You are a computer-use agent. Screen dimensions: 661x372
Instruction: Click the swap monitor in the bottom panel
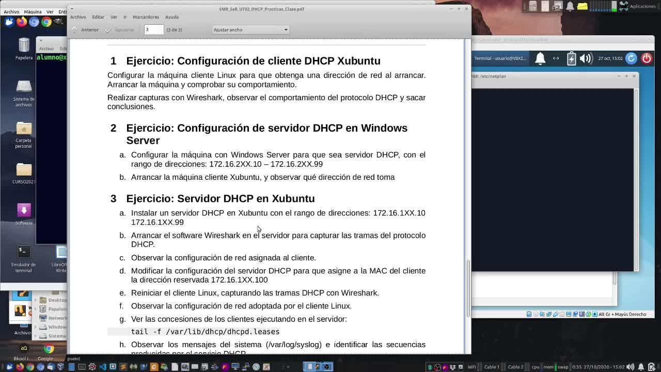[x=562, y=367]
